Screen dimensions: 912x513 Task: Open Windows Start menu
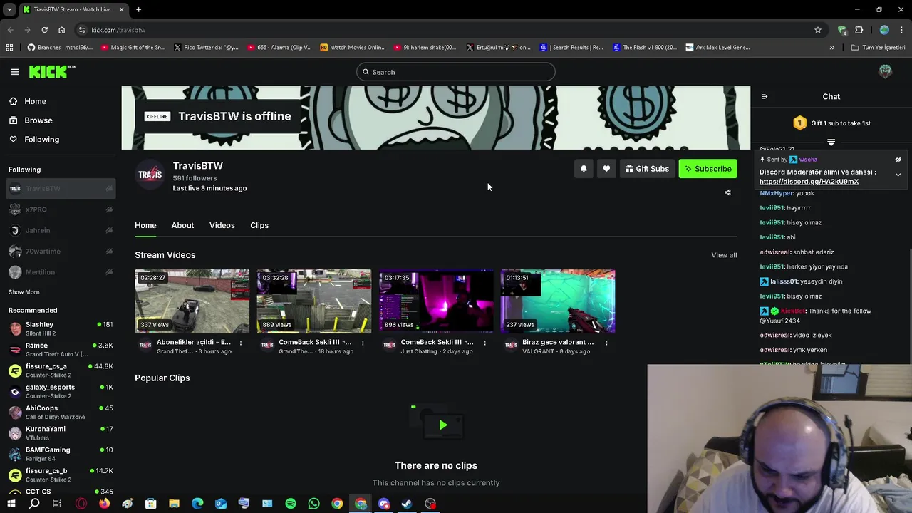coord(11,504)
